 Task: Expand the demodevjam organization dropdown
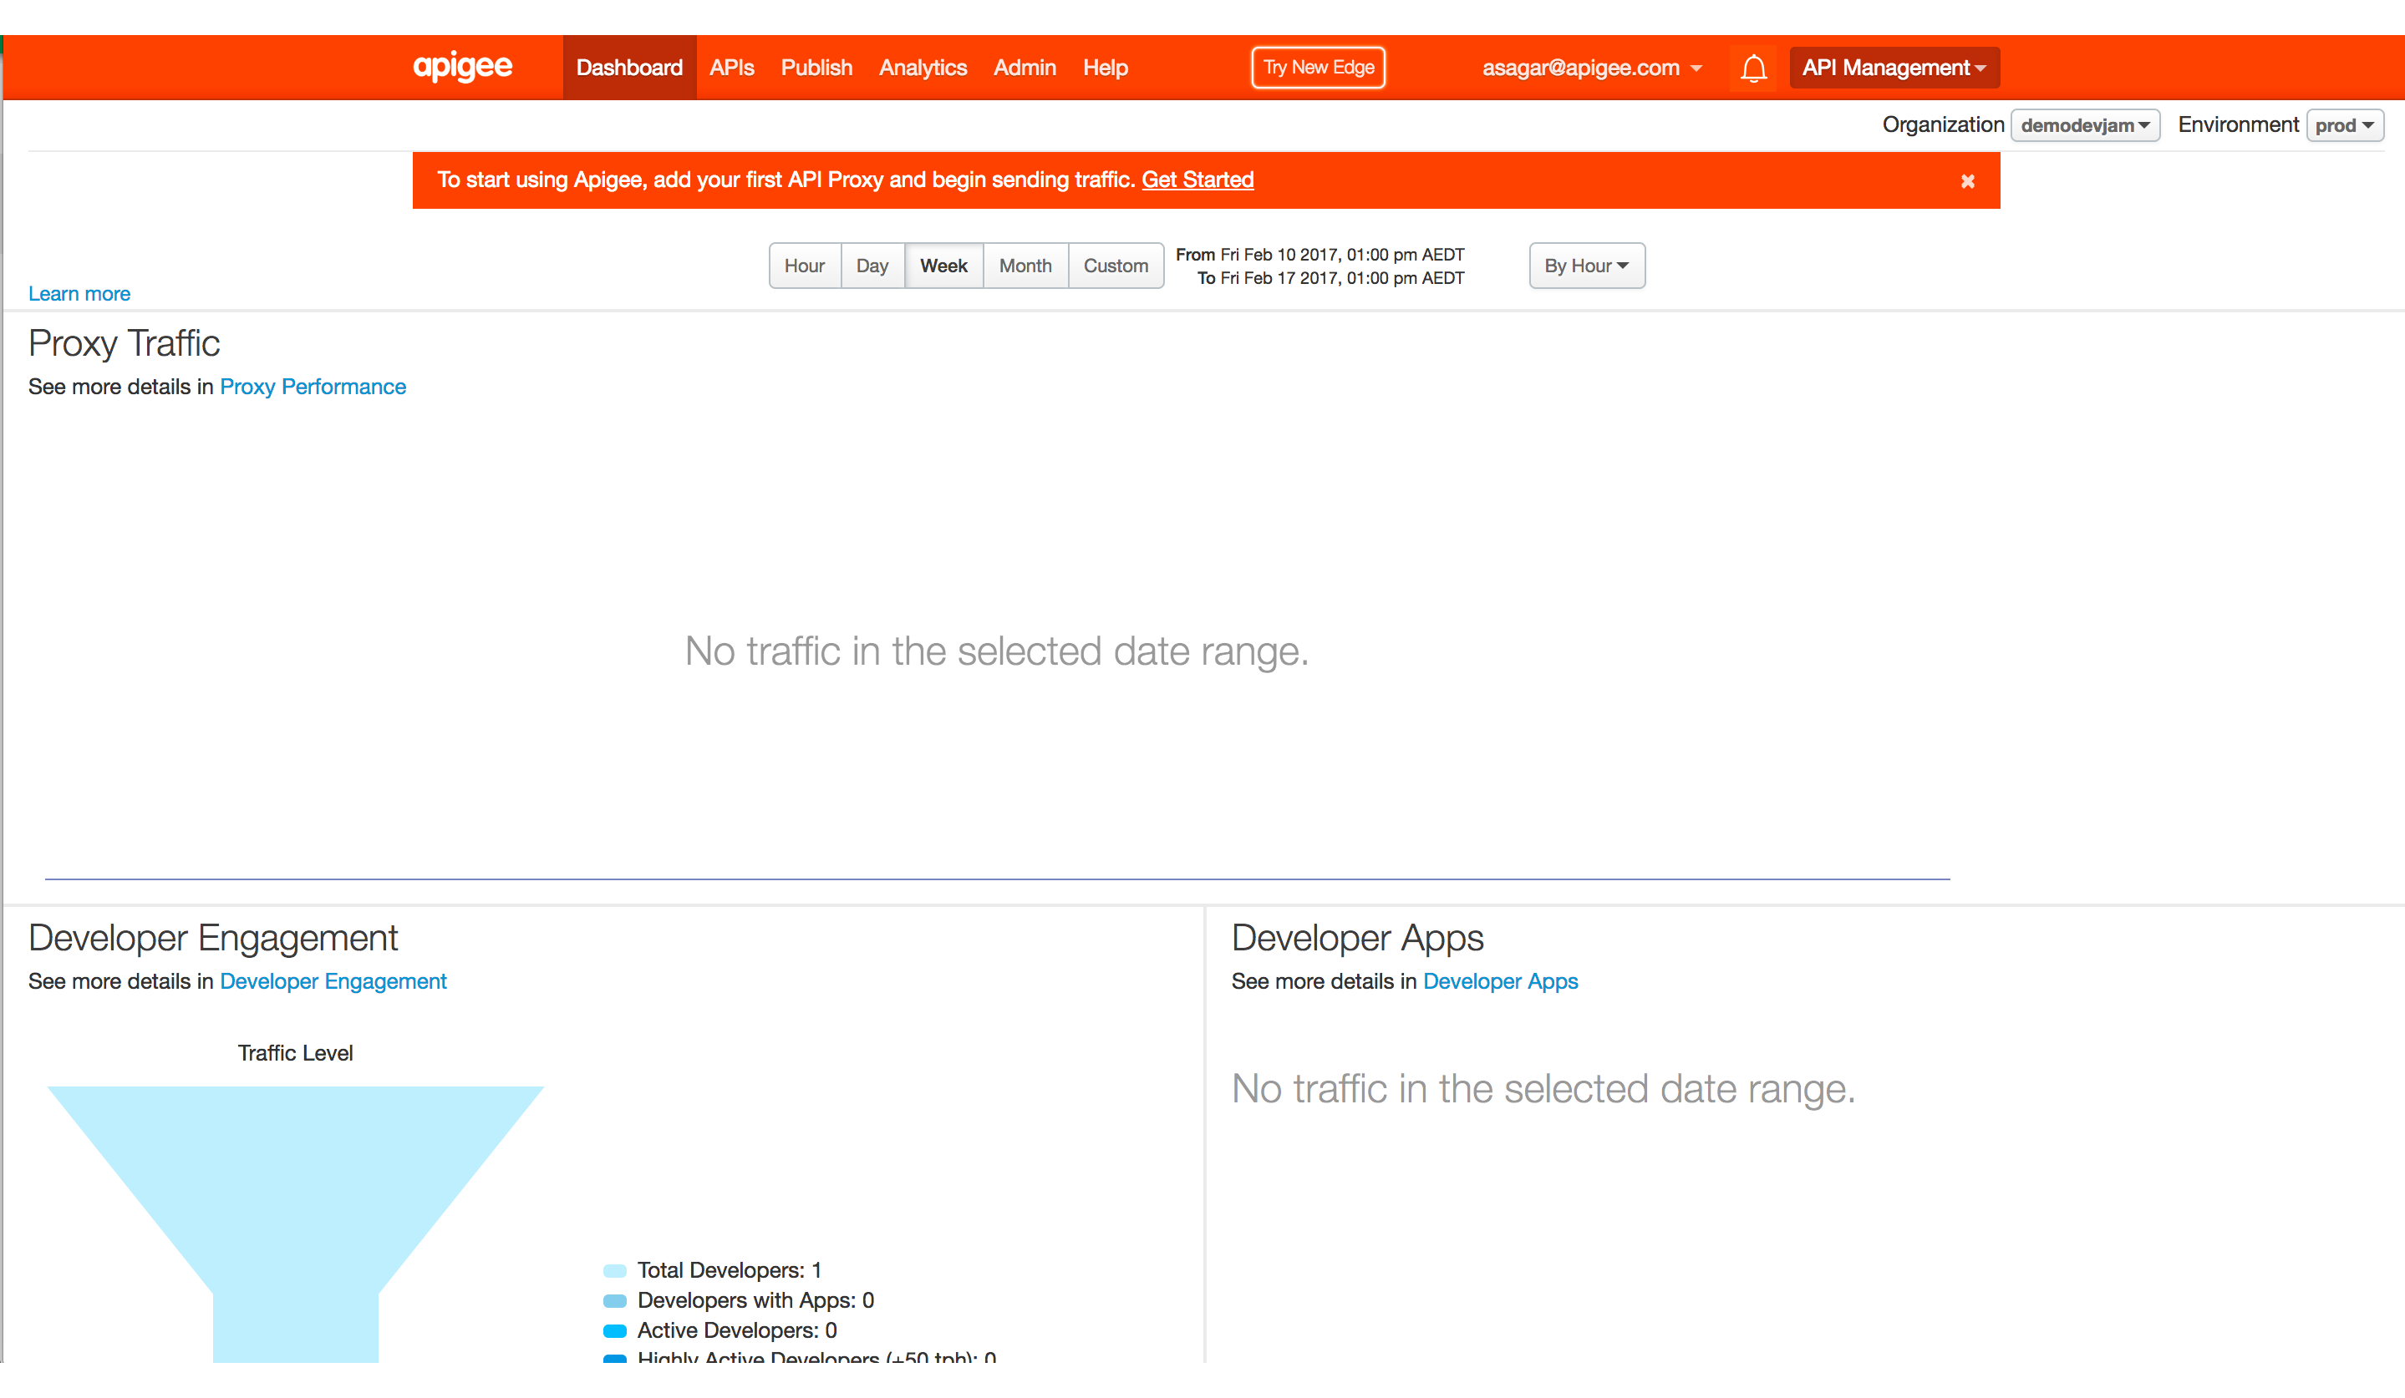pos(2084,126)
